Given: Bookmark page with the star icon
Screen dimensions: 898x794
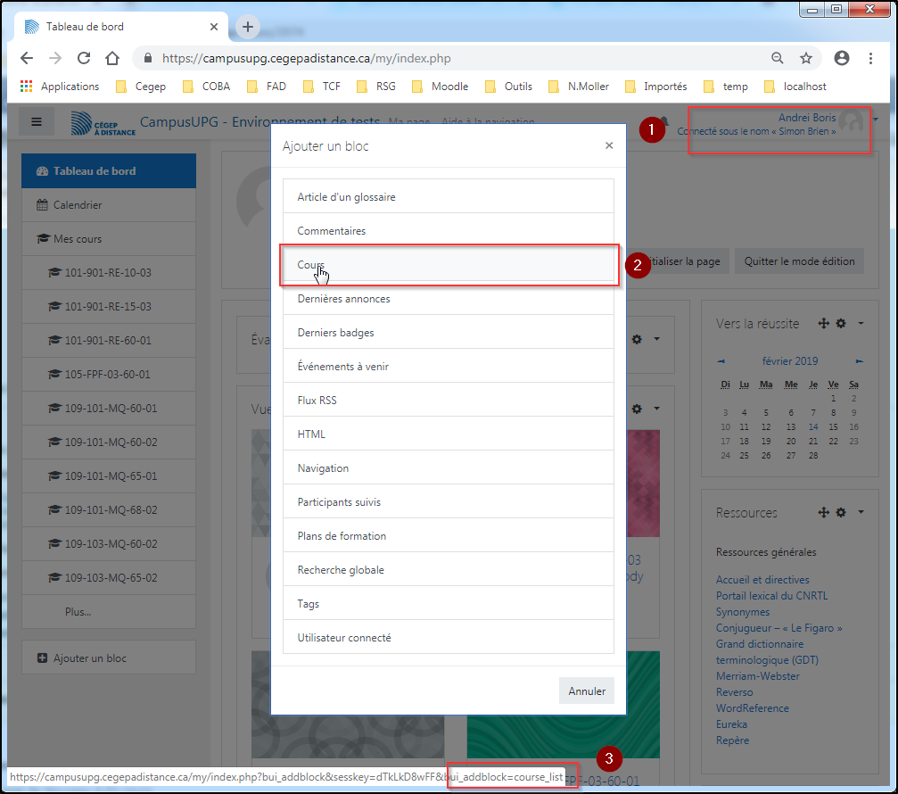Looking at the screenshot, I should pyautogui.click(x=806, y=58).
